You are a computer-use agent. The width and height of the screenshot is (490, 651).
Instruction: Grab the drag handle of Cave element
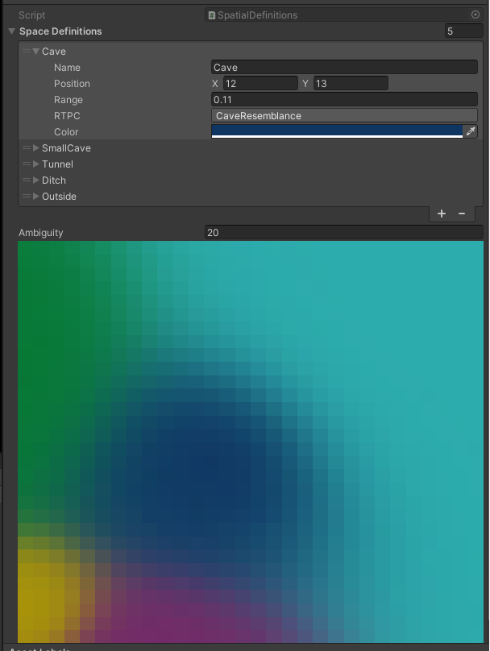click(26, 52)
